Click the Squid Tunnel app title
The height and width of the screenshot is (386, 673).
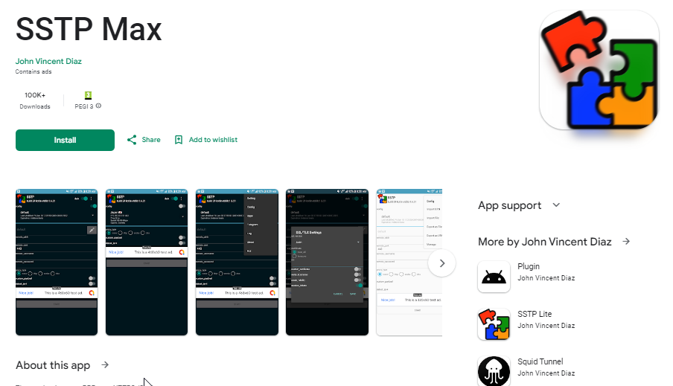point(540,361)
